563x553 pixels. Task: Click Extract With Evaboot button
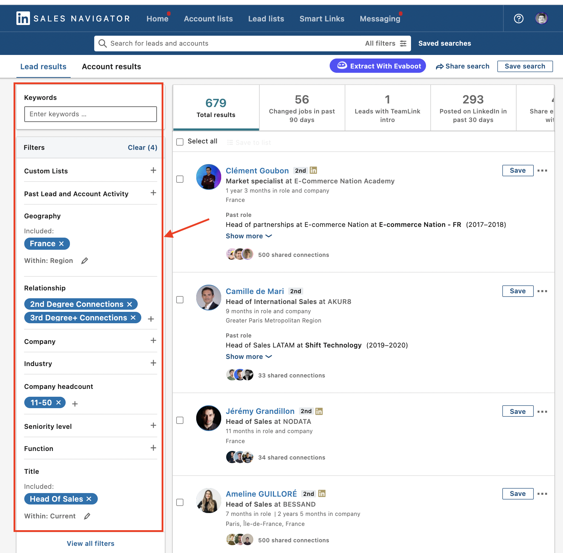pyautogui.click(x=378, y=66)
